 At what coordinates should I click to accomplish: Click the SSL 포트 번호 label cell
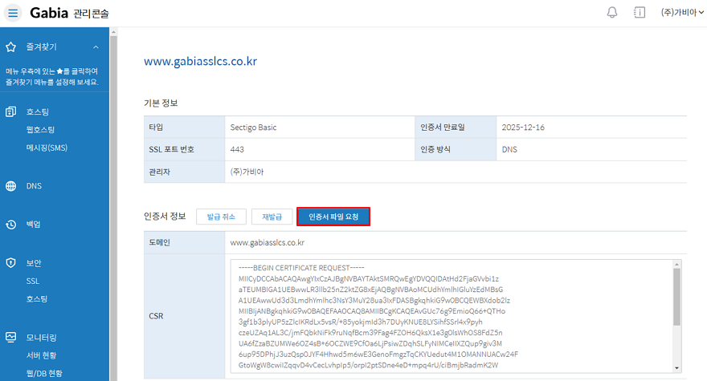[x=185, y=149]
